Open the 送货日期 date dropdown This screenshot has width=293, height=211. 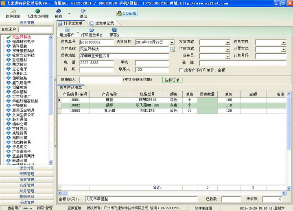(172, 42)
